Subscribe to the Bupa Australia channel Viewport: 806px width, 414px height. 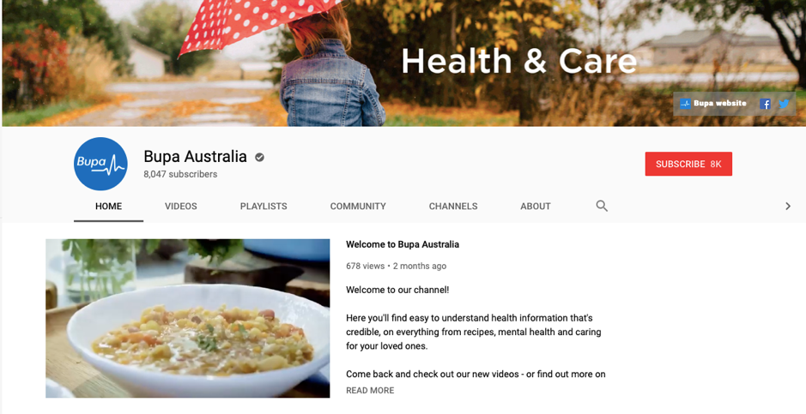tap(688, 165)
